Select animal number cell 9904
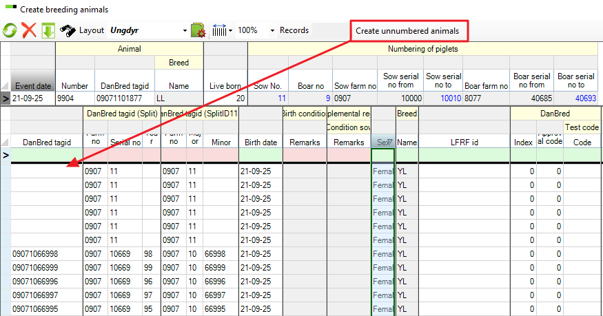Image resolution: width=603 pixels, height=316 pixels. click(75, 98)
